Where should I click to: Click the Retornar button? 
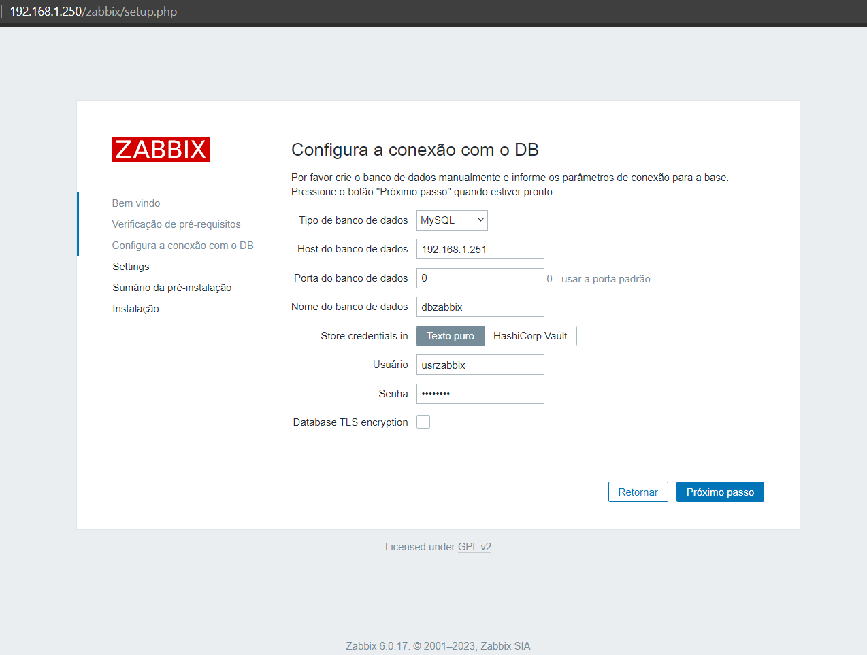click(638, 492)
